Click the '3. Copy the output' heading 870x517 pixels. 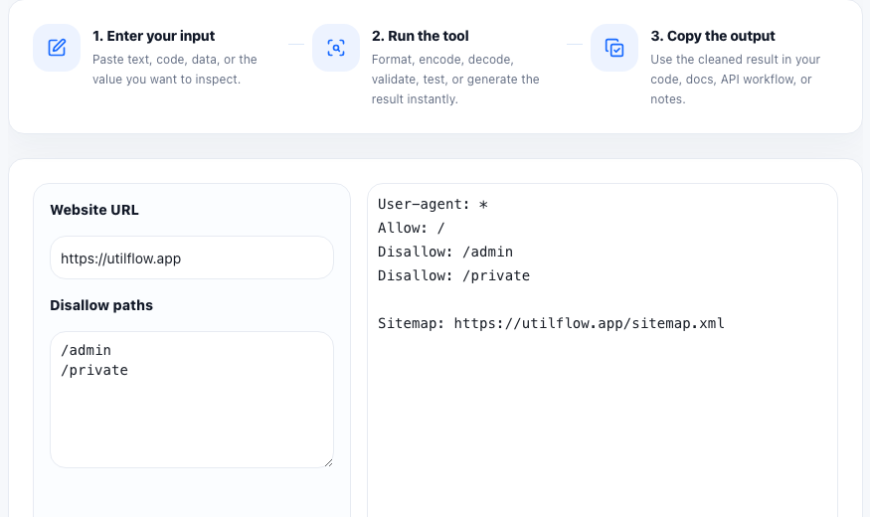(713, 36)
